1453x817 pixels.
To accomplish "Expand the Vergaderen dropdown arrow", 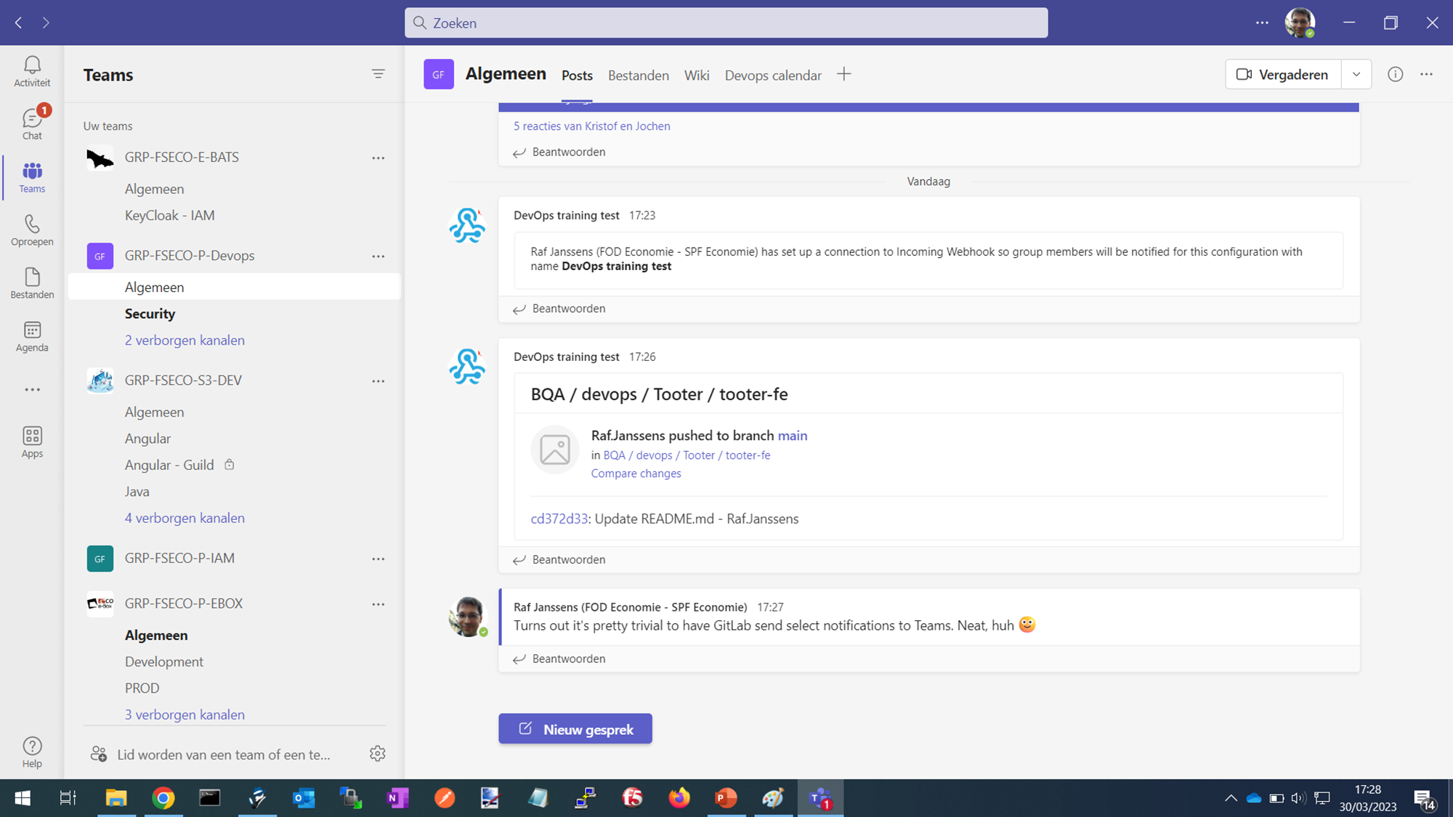I will coord(1356,74).
